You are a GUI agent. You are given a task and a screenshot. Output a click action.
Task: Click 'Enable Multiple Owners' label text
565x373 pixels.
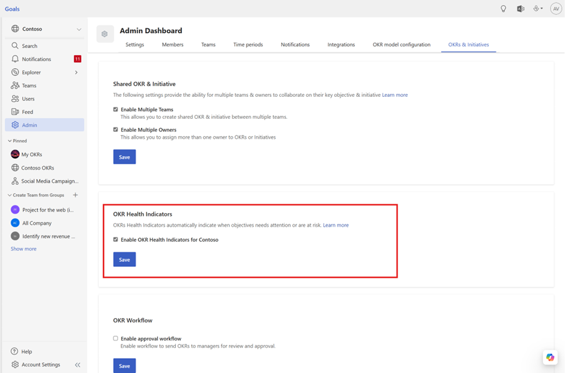[x=148, y=130]
